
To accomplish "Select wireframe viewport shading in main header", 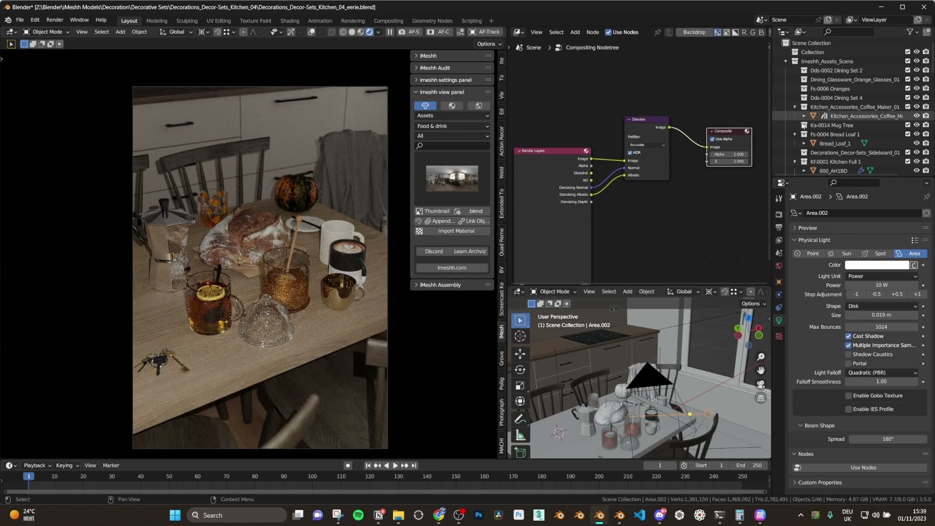I will click(x=343, y=32).
